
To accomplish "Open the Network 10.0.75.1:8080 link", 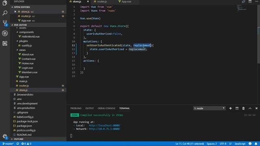I will click(104, 129).
